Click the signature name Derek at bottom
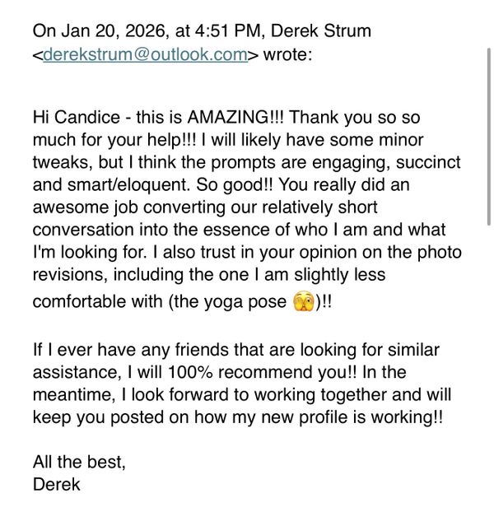494x512 pixels. (x=56, y=484)
